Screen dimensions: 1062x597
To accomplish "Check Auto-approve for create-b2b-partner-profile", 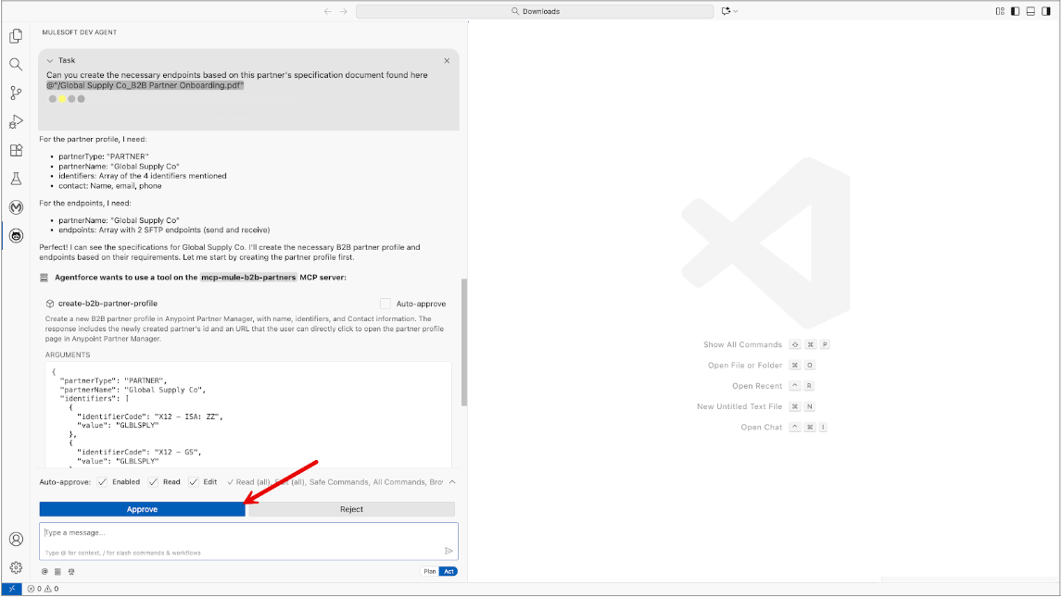I will [x=386, y=303].
